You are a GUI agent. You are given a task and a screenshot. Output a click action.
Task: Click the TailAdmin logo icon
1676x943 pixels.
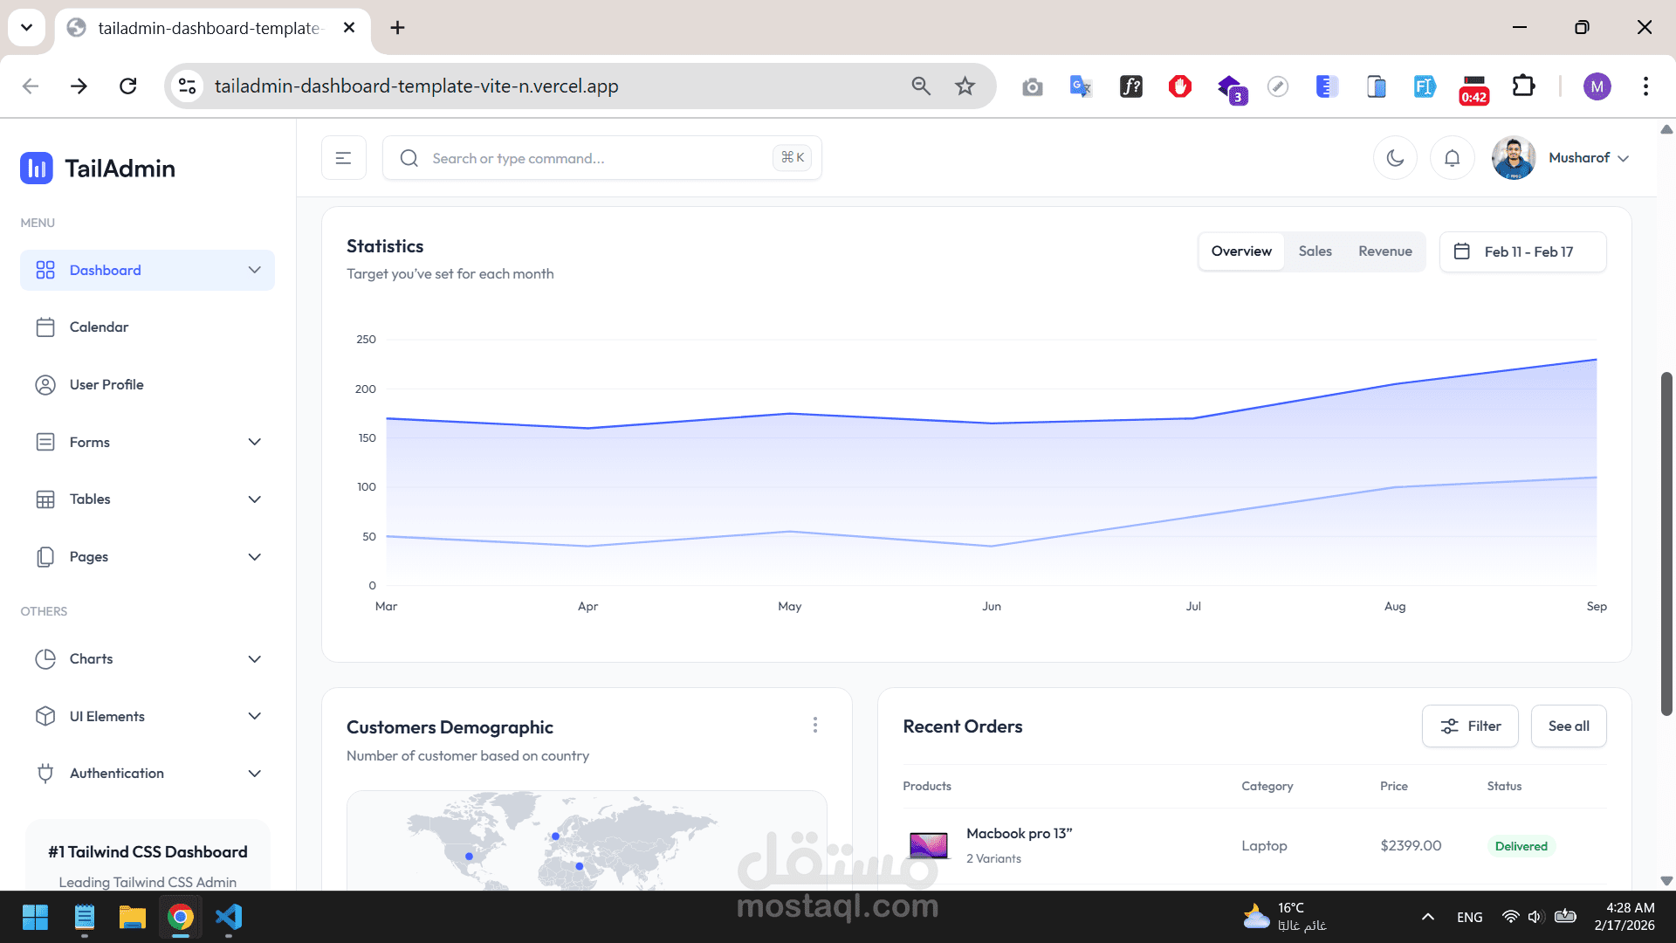pyautogui.click(x=37, y=169)
